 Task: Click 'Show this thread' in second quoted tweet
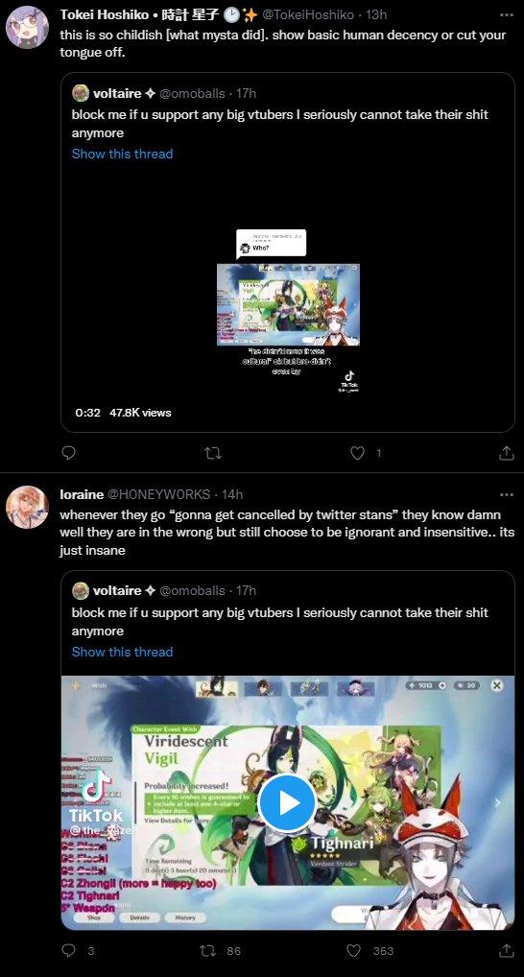(x=122, y=652)
